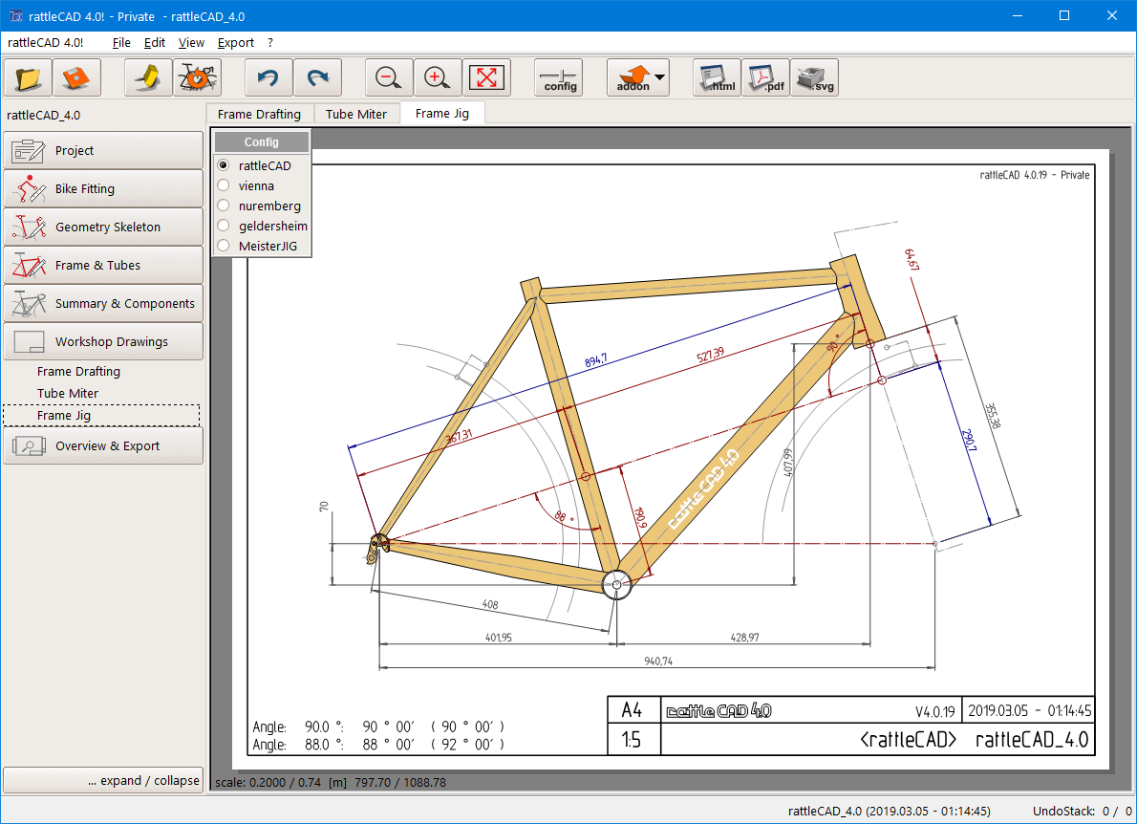Zoom in with the plus magnifier
Screen dimensions: 1137x824
pos(438,77)
